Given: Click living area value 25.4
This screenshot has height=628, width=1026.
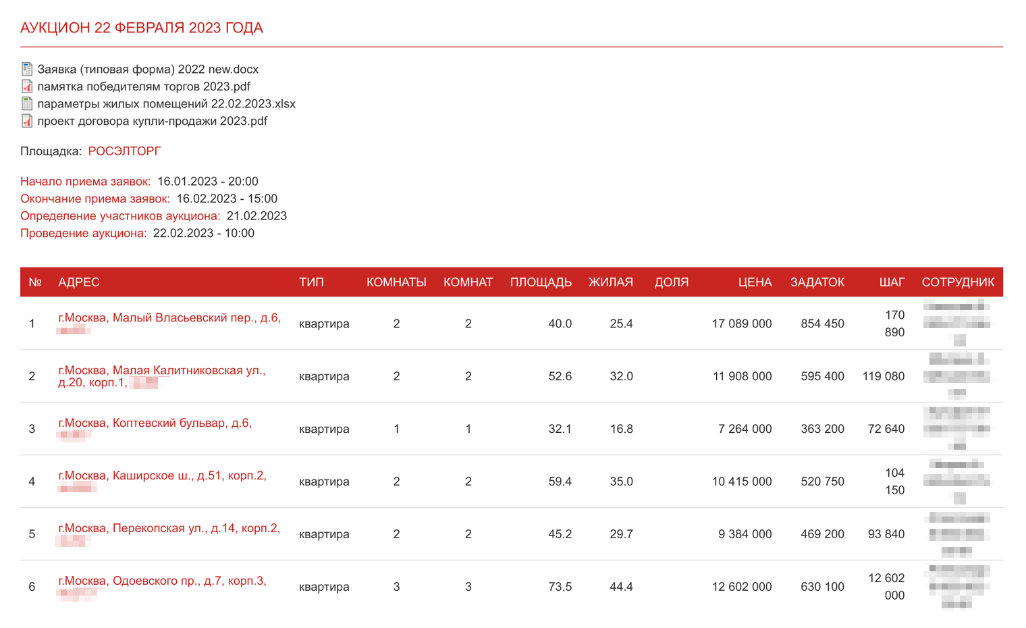Looking at the screenshot, I should pyautogui.click(x=621, y=323).
